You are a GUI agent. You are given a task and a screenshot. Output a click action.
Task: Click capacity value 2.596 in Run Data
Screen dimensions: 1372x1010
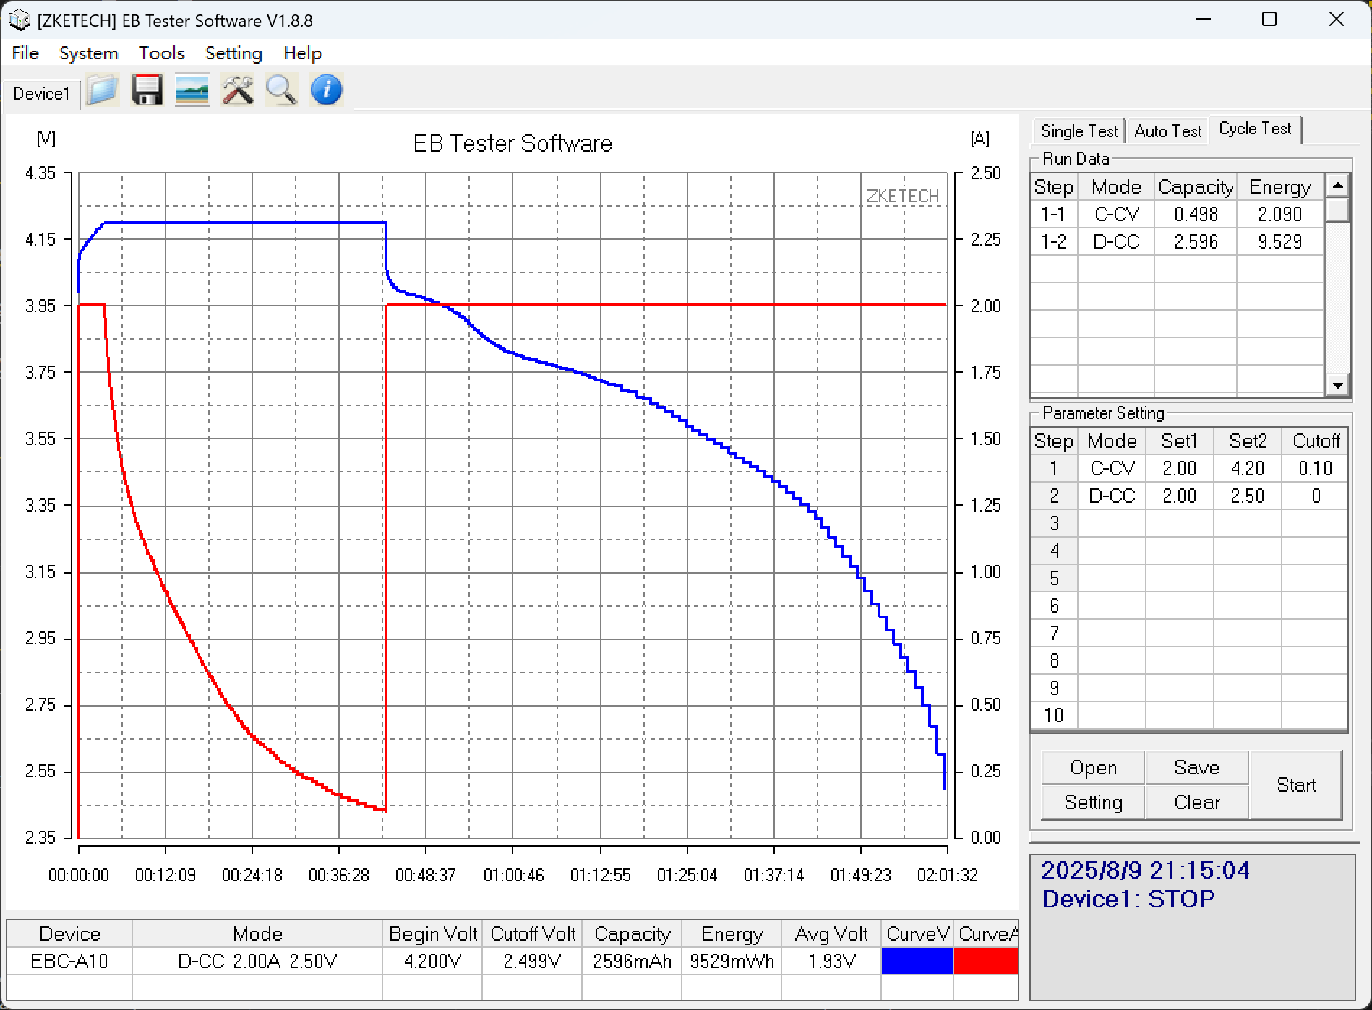pyautogui.click(x=1196, y=242)
